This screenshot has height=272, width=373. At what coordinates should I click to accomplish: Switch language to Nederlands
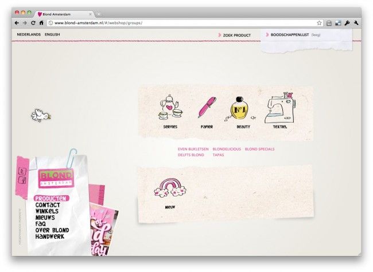tap(29, 34)
